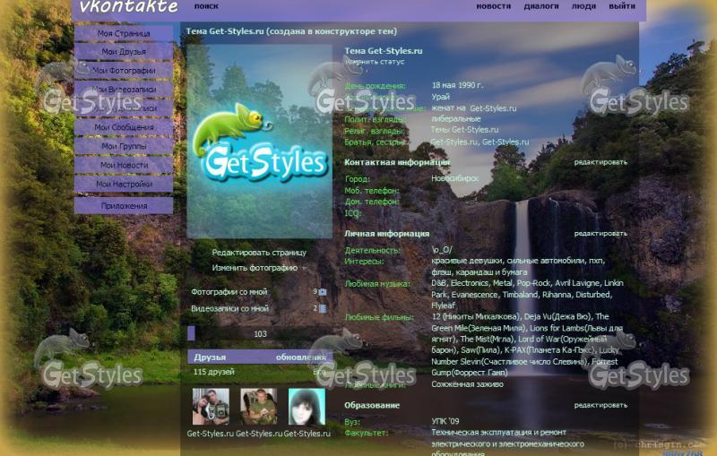Image resolution: width=717 pixels, height=456 pixels.
Task: Click the rating progress bar showing 103
Action: pyautogui.click(x=259, y=333)
